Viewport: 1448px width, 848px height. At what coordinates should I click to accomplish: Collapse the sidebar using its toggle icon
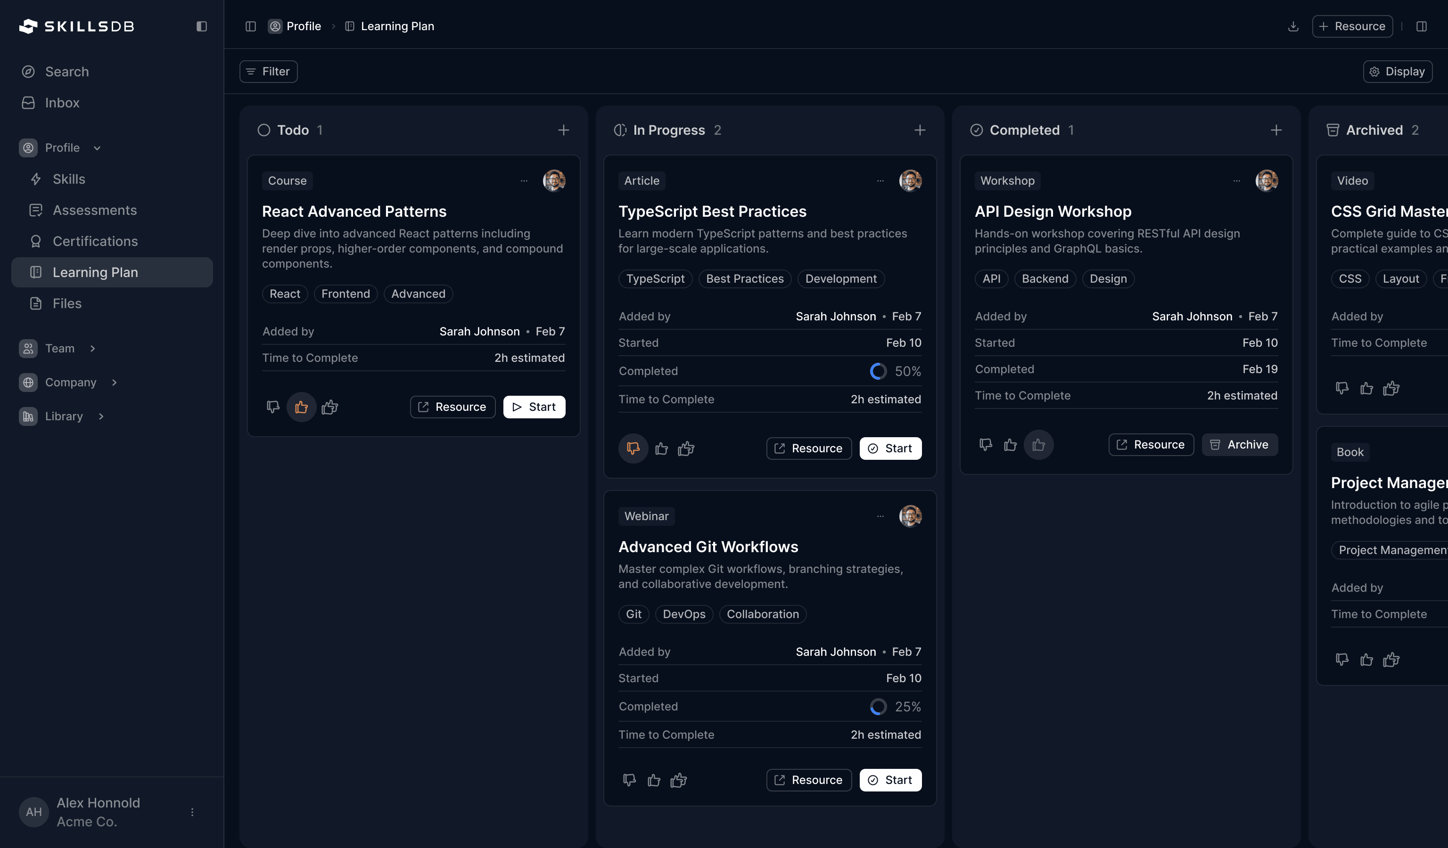pos(201,26)
